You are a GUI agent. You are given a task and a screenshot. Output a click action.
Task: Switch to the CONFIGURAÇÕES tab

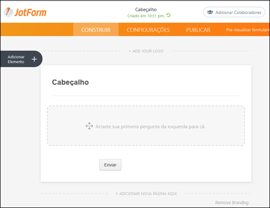click(x=148, y=30)
